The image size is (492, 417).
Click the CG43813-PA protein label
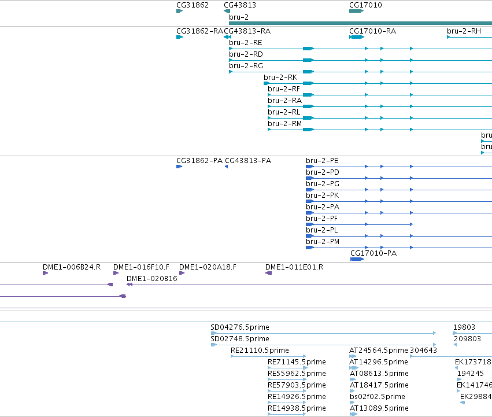(248, 161)
